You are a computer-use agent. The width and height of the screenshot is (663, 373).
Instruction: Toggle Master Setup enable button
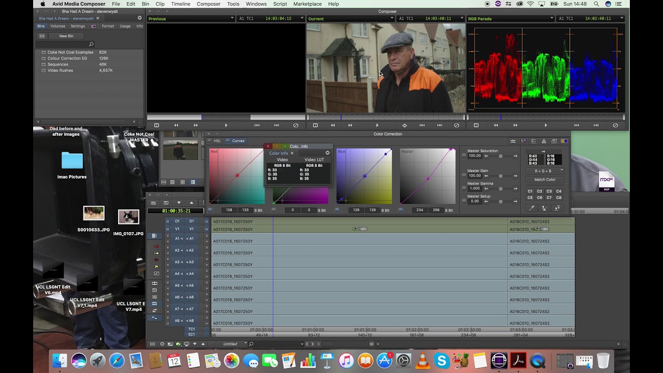pos(463,201)
